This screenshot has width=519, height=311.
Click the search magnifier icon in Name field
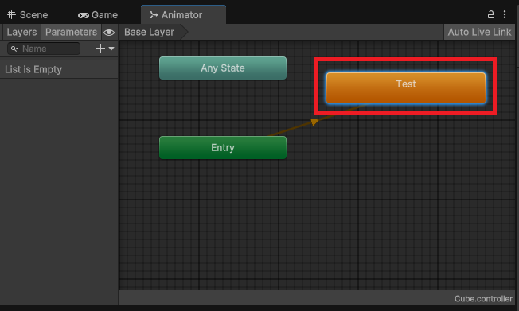14,49
